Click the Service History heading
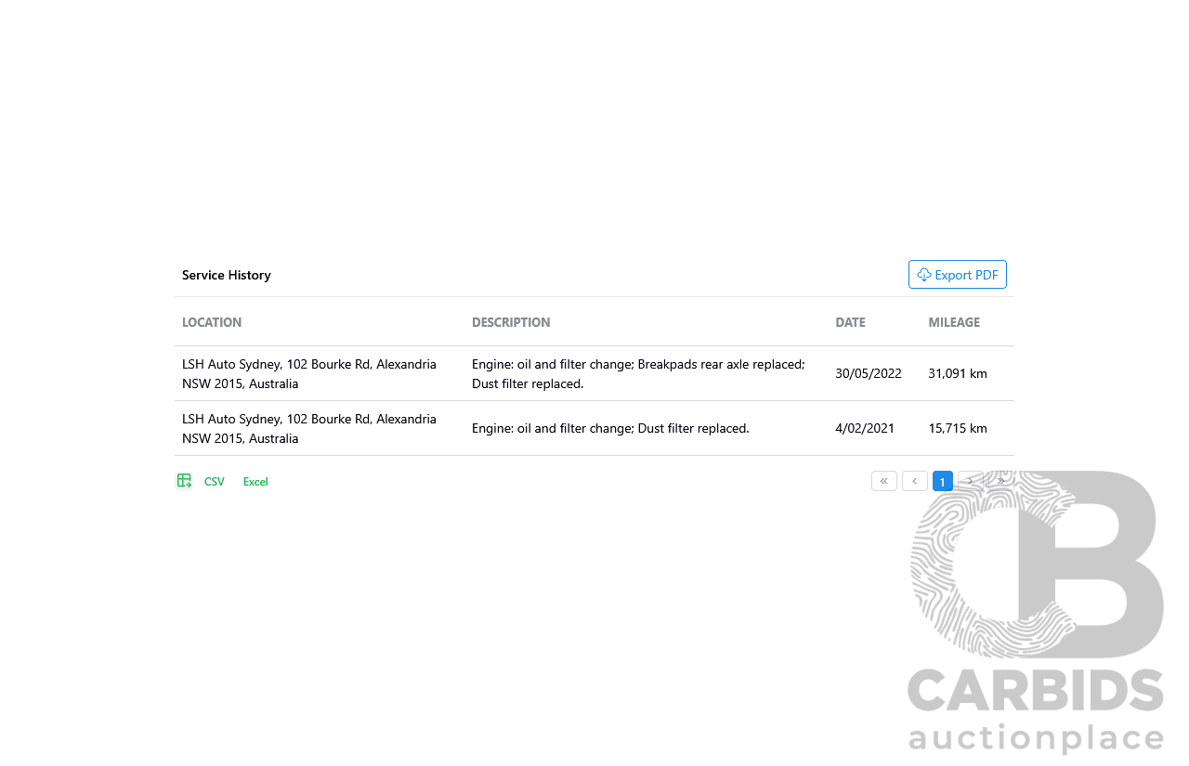This screenshot has width=1189, height=766. tap(227, 275)
